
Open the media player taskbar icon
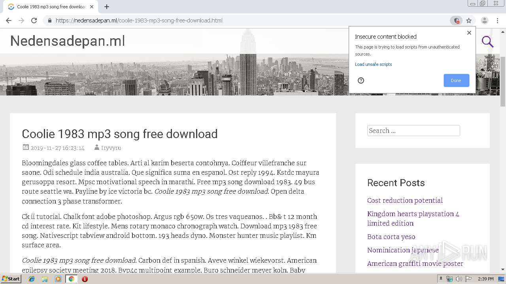(58, 279)
